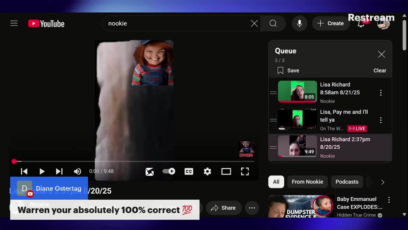This screenshot has height=230, width=408.
Task: Grab the reorder handle for Lisa Richard 8:58am
Action: [273, 93]
